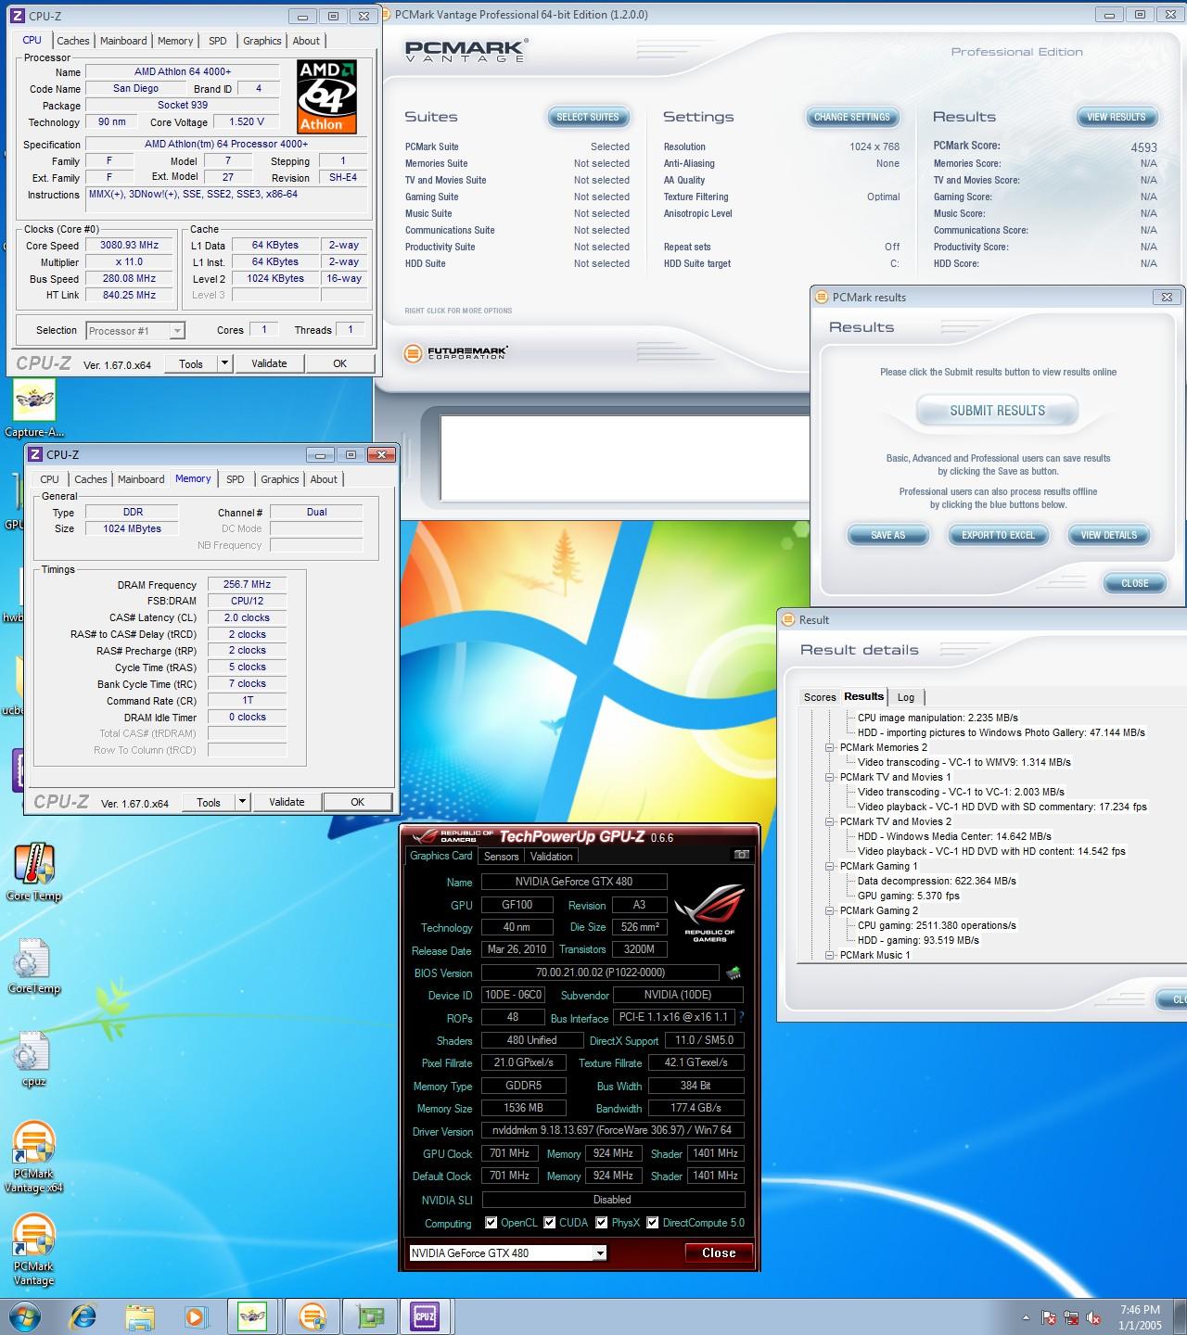Click the Core Speed value 3080.93 MHz
Screen dimensions: 1187x1335
click(x=129, y=246)
